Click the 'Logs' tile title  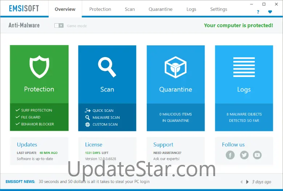(244, 89)
